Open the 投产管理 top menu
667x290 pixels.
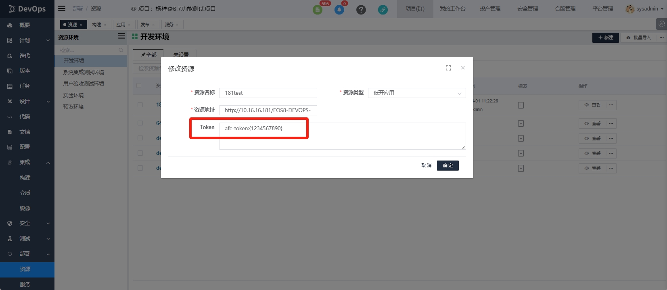tap(490, 8)
